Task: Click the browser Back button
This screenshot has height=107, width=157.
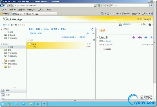Action: tap(2, 5)
